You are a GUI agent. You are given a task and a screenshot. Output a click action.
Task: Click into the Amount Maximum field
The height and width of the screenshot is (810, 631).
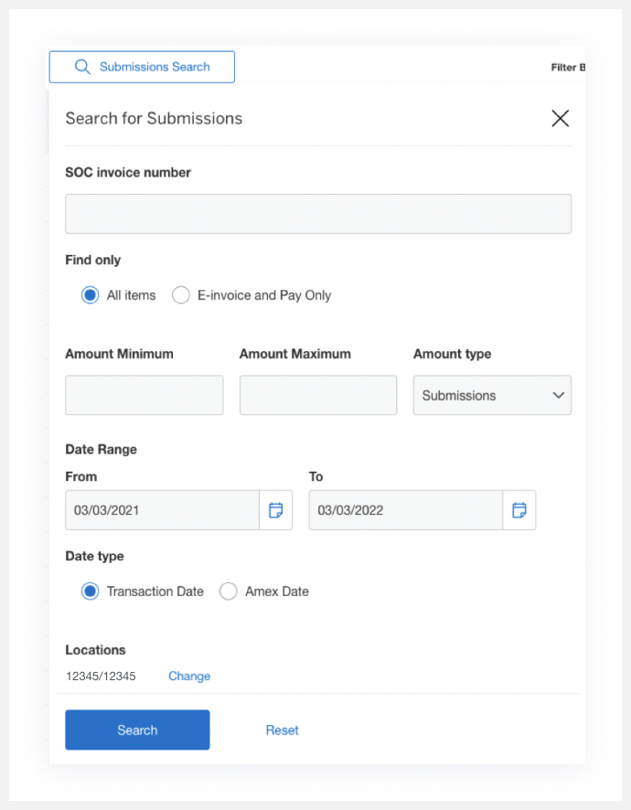[317, 396]
